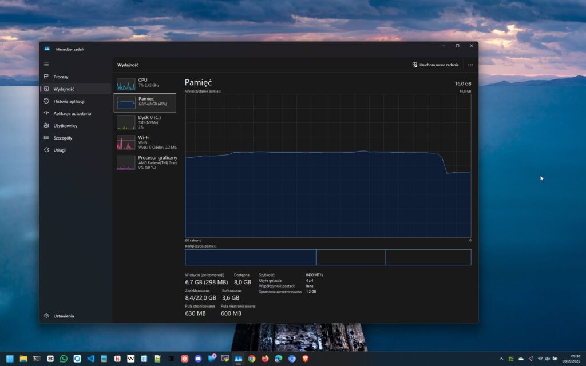Expand hidden system tray icons

[x=501, y=359]
